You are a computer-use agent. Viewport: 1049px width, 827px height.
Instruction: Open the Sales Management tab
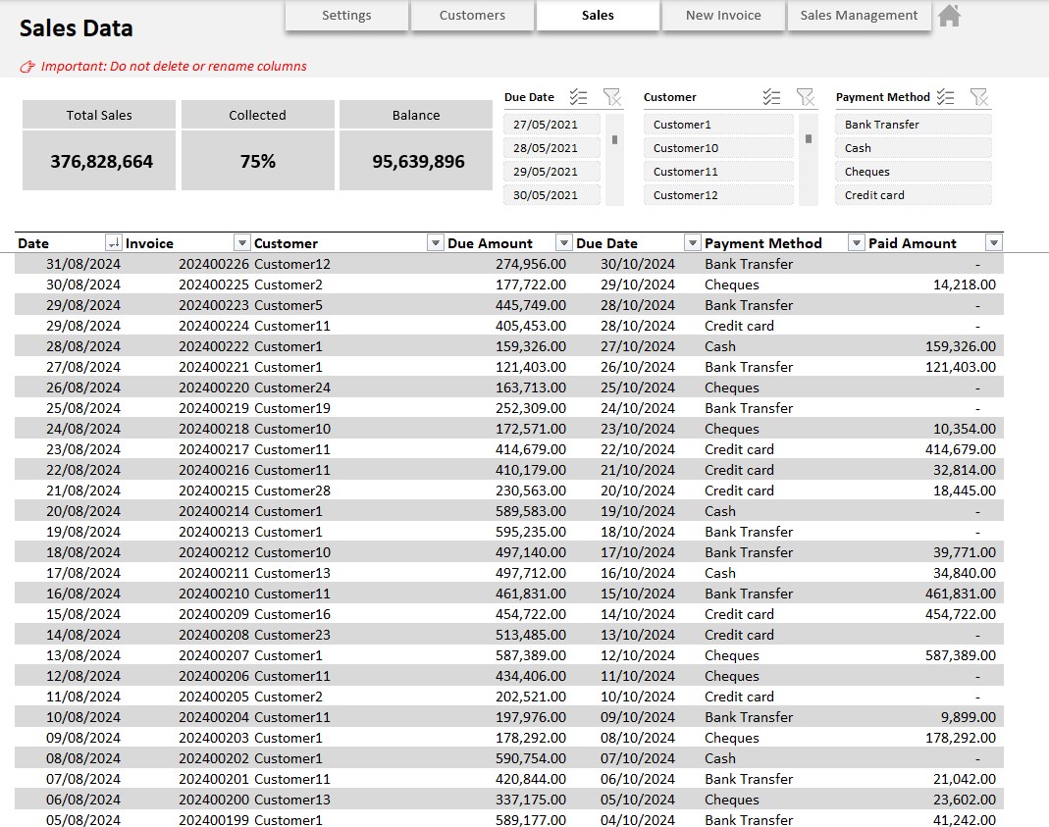859,16
